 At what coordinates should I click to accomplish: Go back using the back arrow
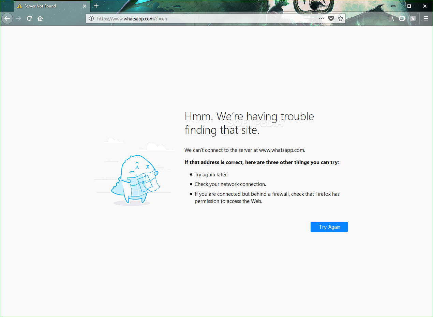pos(7,18)
